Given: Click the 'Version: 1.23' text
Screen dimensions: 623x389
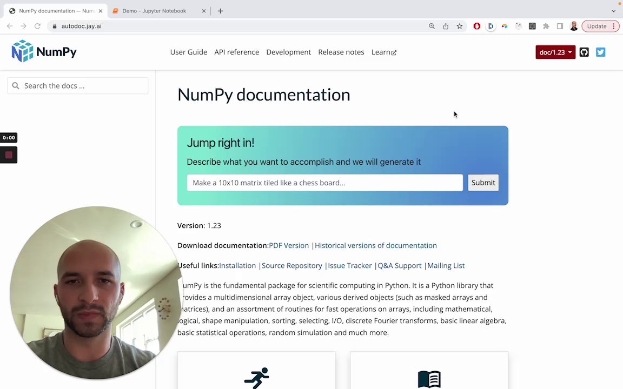Looking at the screenshot, I should [x=199, y=225].
